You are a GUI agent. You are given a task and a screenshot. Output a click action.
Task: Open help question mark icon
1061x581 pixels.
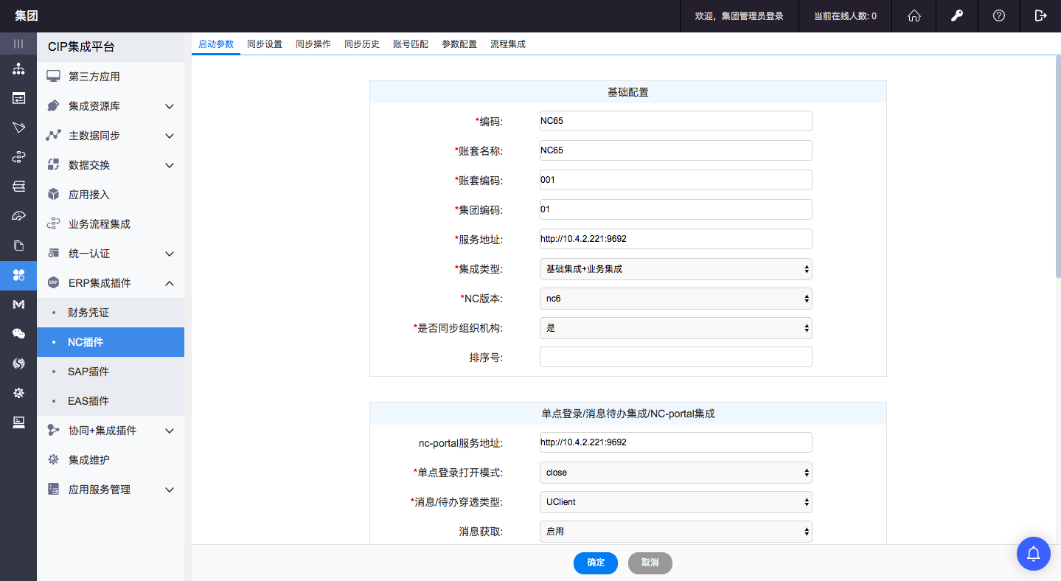click(x=999, y=15)
